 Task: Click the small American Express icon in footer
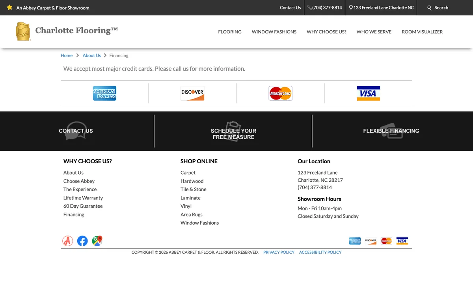[355, 241]
